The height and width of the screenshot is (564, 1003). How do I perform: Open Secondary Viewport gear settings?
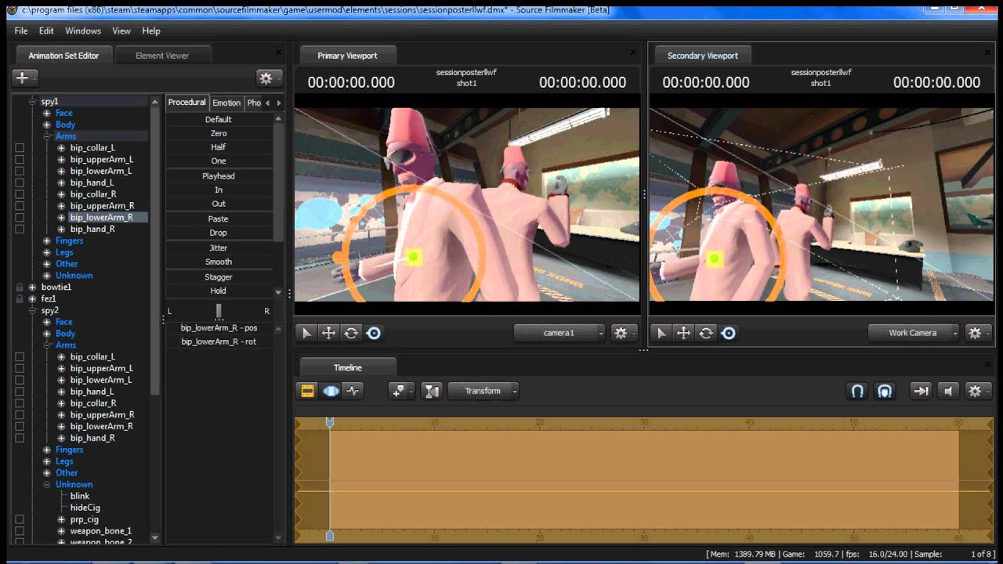[x=978, y=333]
